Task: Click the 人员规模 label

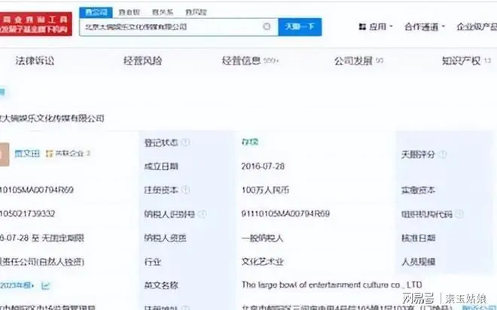Action: point(418,262)
